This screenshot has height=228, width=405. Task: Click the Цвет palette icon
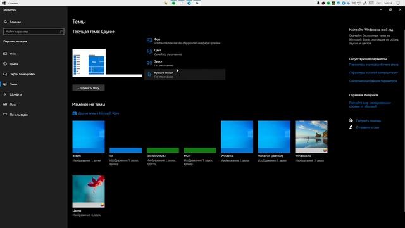click(x=149, y=51)
